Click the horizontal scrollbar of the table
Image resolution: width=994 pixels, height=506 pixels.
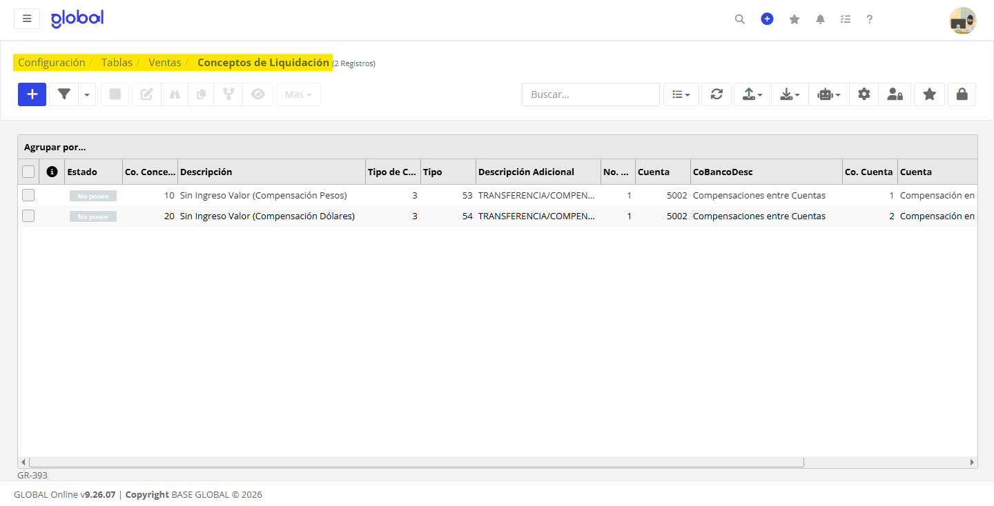click(417, 462)
